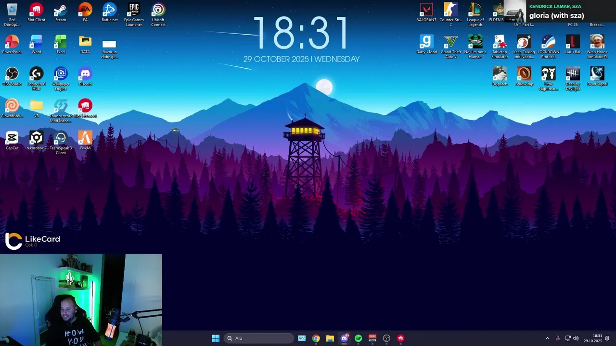The width and height of the screenshot is (616, 346).
Task: Click the OBS Studio desktop shortcut
Action: pos(12,77)
